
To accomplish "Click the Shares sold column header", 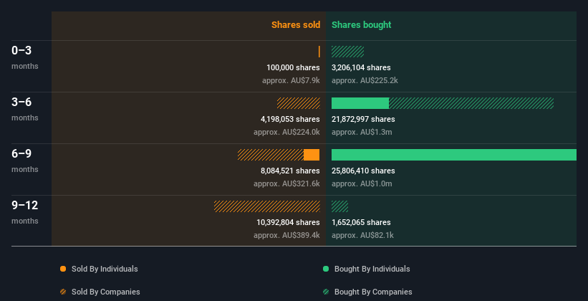I will point(296,25).
